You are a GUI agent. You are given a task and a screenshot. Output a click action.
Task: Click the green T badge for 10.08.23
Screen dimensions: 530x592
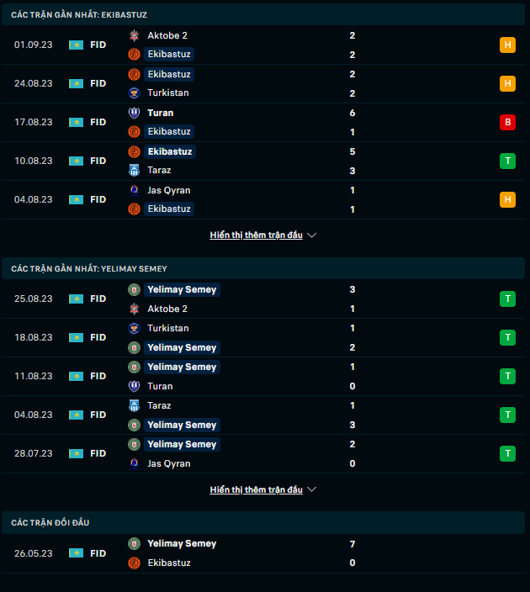(507, 161)
